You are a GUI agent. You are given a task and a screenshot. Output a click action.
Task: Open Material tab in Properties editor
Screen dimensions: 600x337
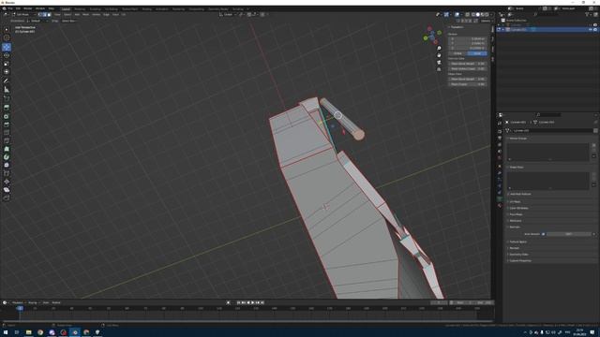point(500,205)
